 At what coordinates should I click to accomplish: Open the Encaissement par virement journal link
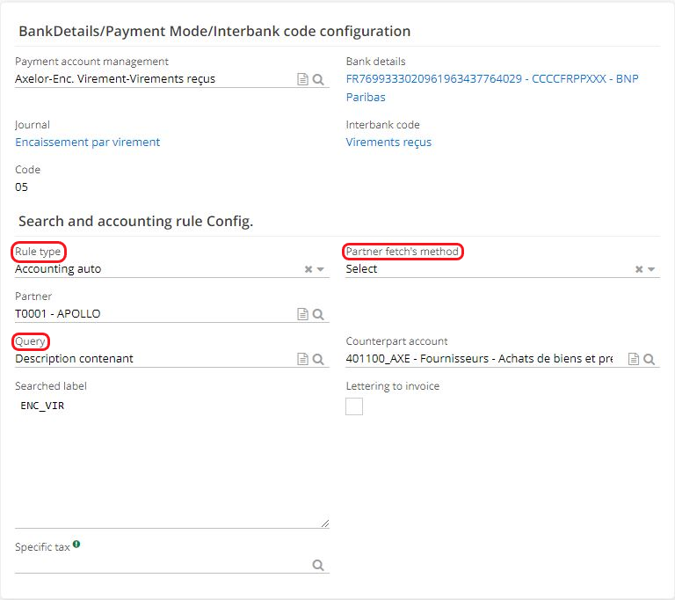pyautogui.click(x=88, y=142)
